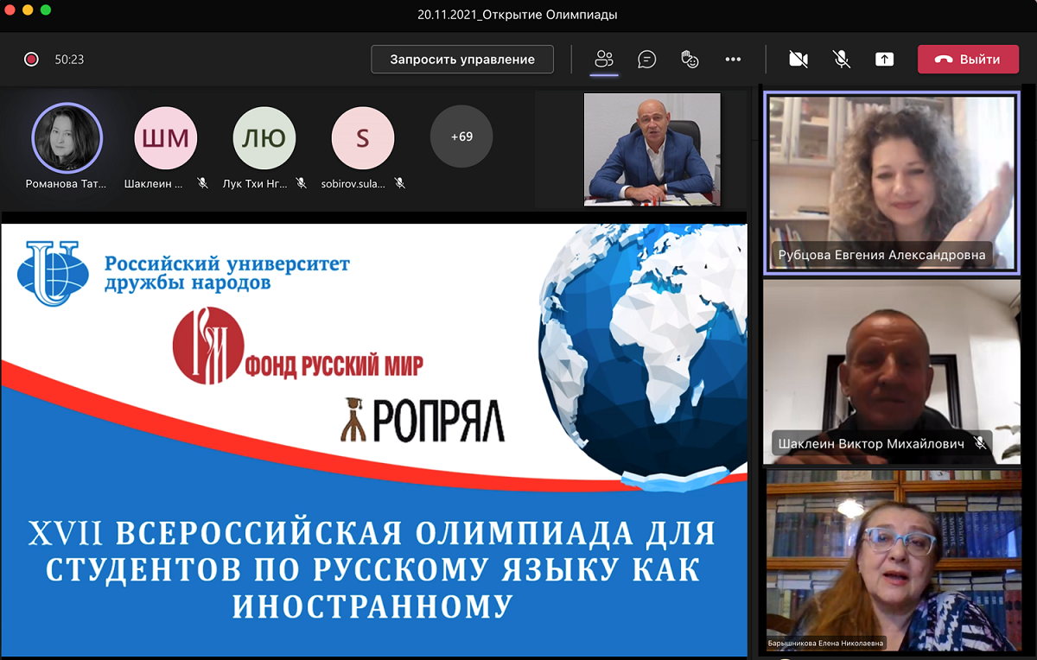The width and height of the screenshot is (1037, 660).
Task: Select the ШМ participant avatar
Action: point(166,138)
